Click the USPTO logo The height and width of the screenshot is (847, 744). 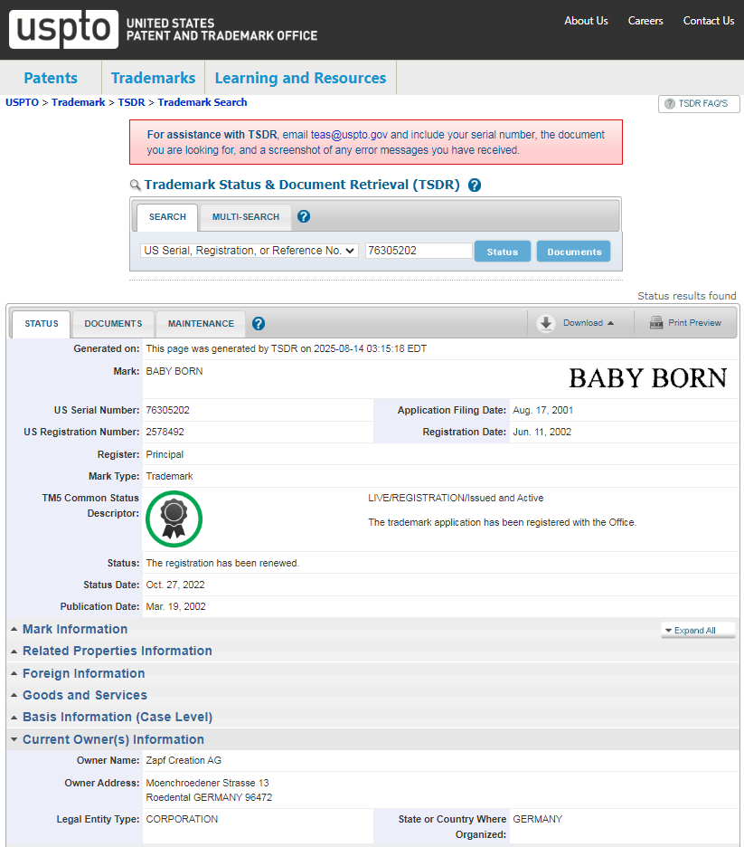coord(63,29)
